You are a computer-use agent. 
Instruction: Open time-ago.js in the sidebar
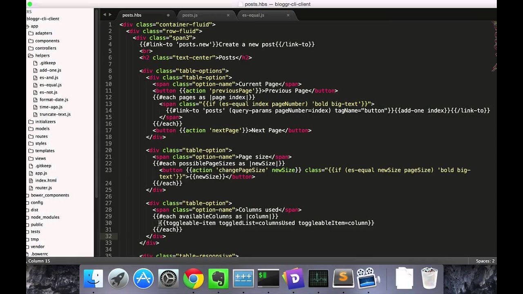click(x=51, y=107)
